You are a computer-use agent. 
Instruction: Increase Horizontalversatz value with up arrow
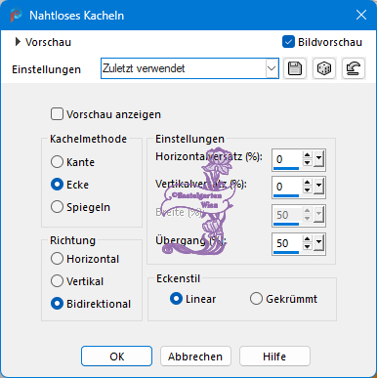(x=308, y=155)
